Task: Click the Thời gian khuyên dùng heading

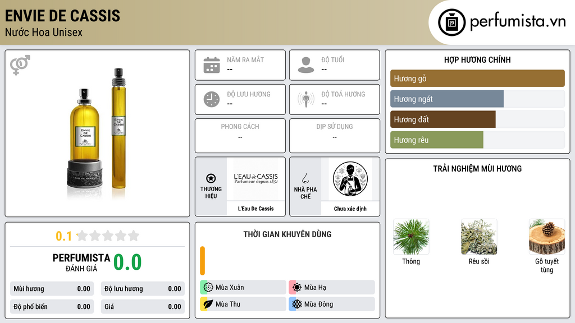Action: pos(287,234)
